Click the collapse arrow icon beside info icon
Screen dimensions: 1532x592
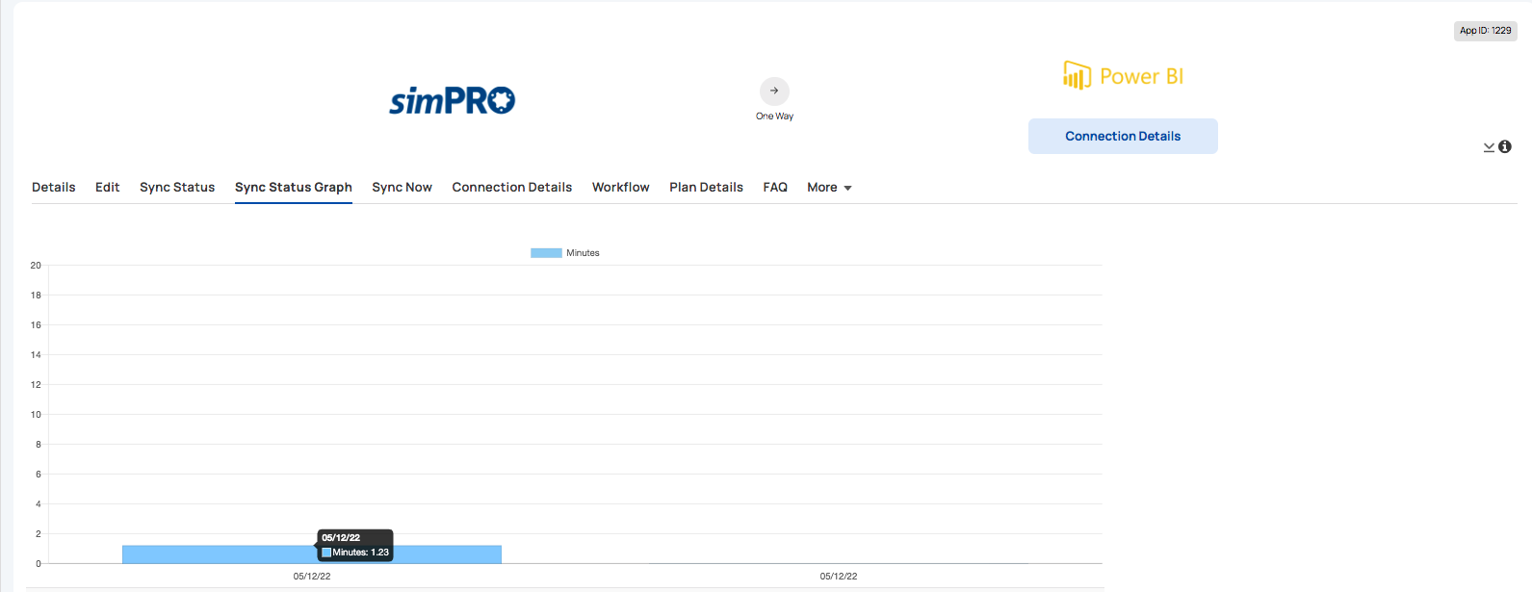tap(1489, 147)
